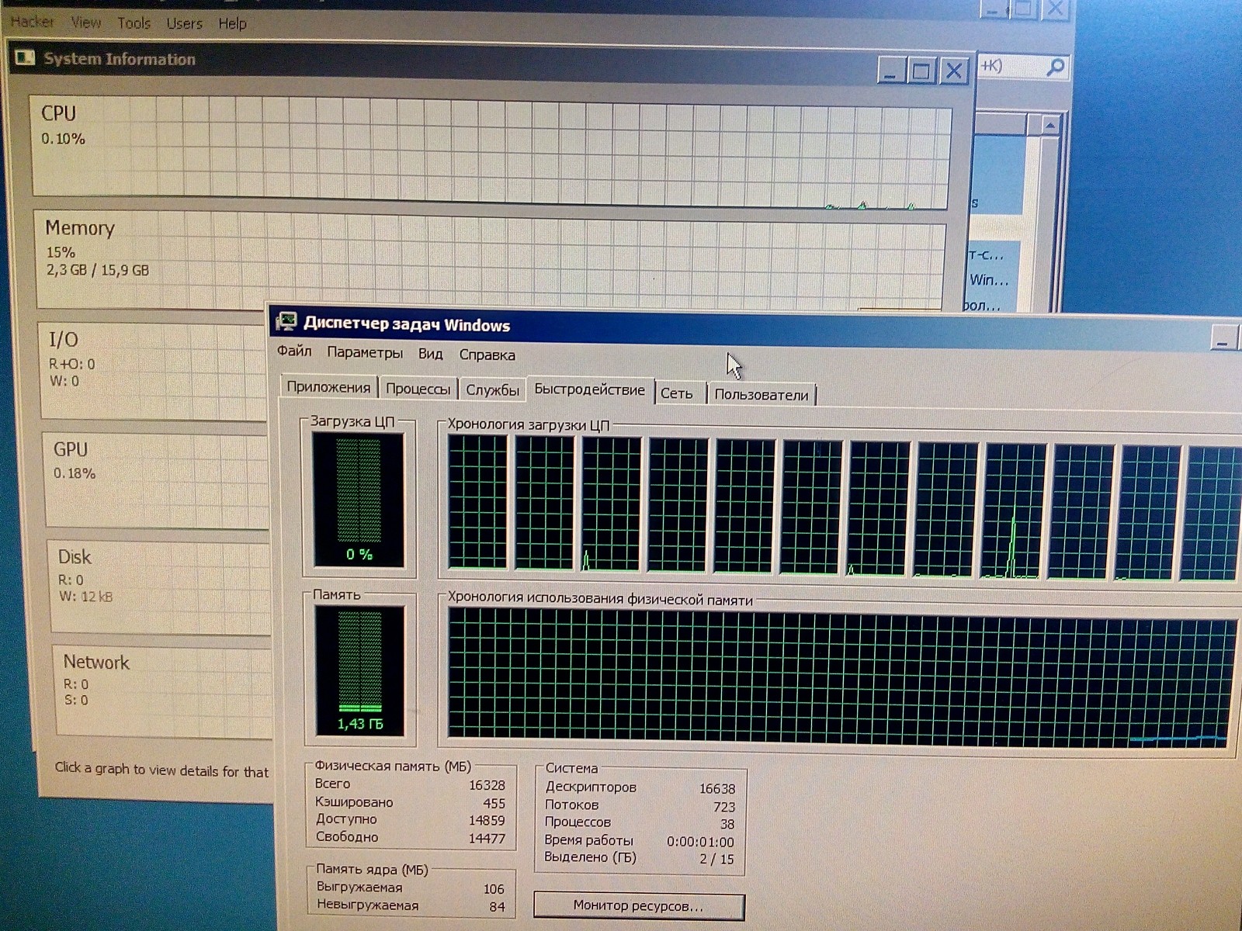Click the physical memory usage history graph
This screenshot has width=1242, height=931.
tap(841, 679)
